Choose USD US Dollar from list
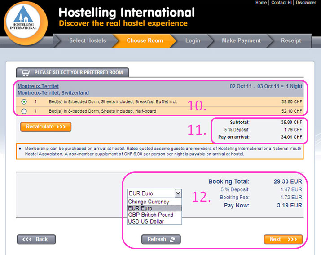Screen dimensions: 321x255 coord(154,221)
